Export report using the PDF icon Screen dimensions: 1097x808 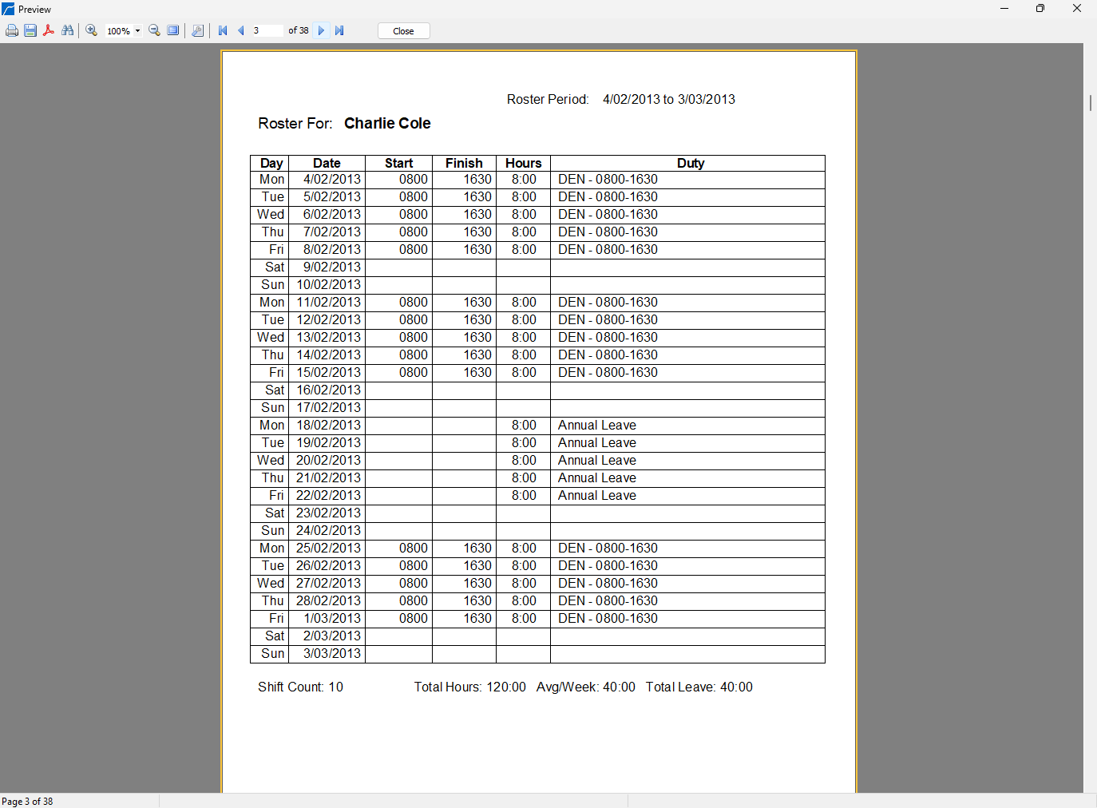click(49, 30)
